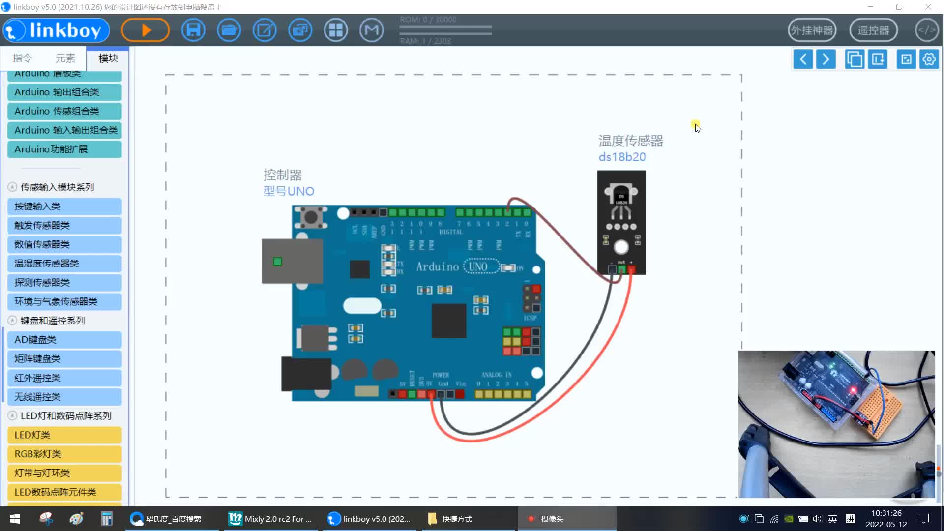Go forward with the right arrow icon
The width and height of the screenshot is (944, 531).
tap(826, 59)
